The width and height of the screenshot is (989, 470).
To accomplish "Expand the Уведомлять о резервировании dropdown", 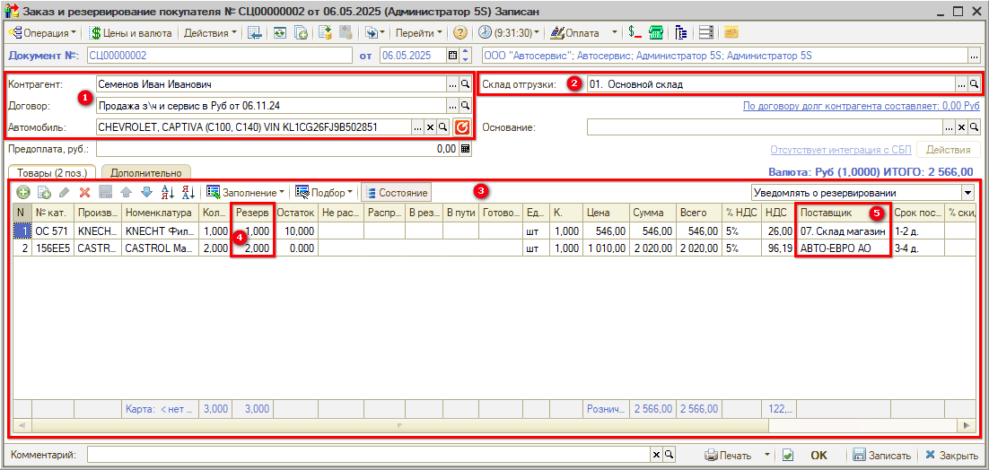I will (967, 192).
